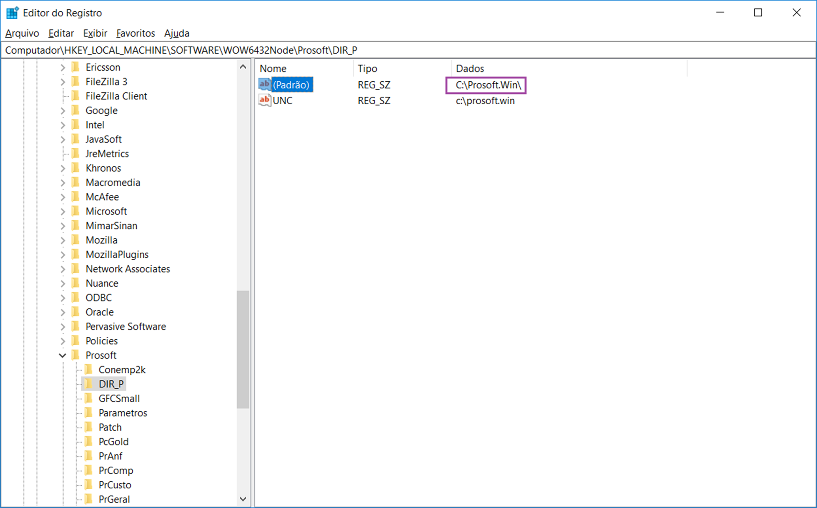Expand the Oracle key

pyautogui.click(x=63, y=312)
